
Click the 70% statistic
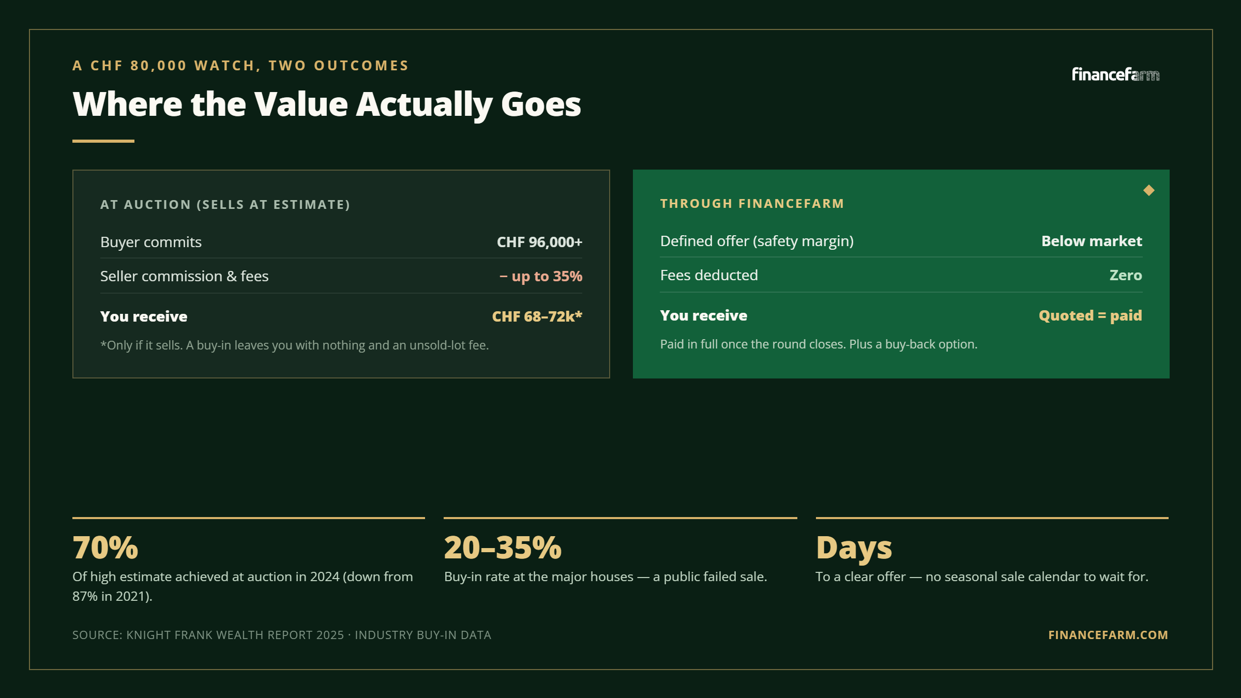[105, 548]
